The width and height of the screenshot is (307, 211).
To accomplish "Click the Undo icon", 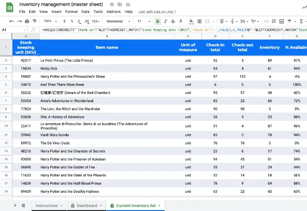I will pyautogui.click(x=12, y=21).
